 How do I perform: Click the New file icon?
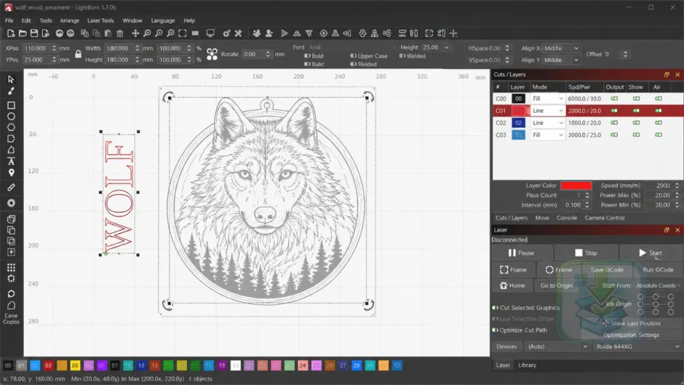click(11, 33)
